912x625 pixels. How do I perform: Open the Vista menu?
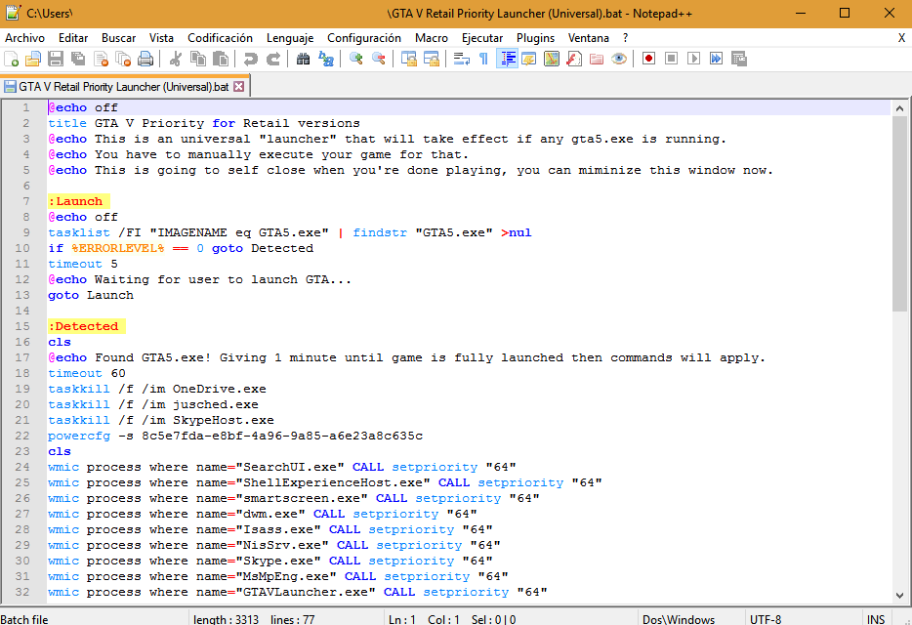pyautogui.click(x=161, y=38)
